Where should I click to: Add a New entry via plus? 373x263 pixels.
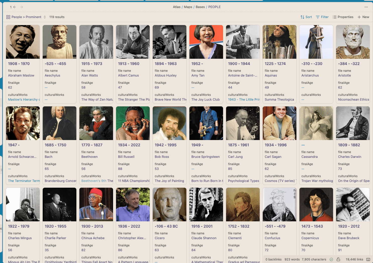point(363,17)
